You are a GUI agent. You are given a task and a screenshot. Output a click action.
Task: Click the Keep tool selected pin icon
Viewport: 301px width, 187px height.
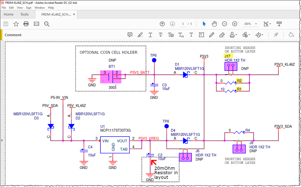coord(276,35)
